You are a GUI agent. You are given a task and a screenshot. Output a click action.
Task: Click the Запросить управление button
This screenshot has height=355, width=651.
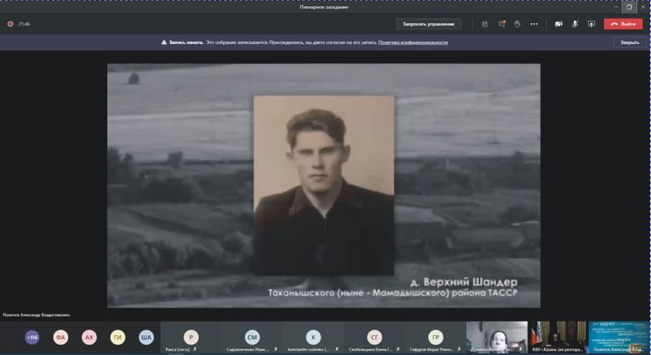tap(428, 24)
